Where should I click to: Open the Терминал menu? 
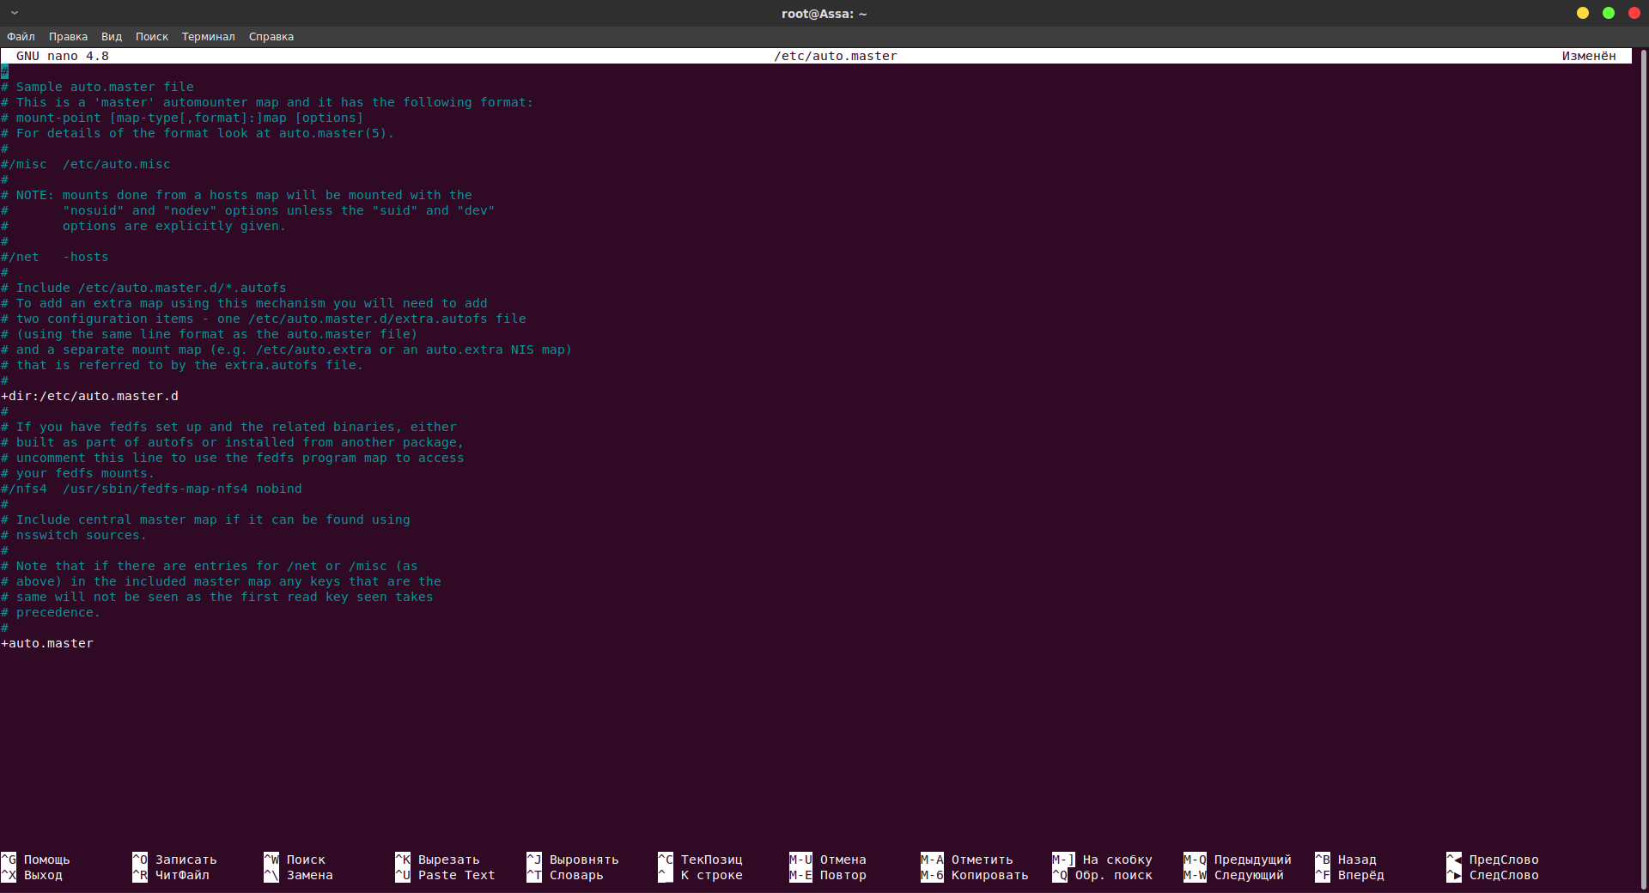pyautogui.click(x=208, y=36)
